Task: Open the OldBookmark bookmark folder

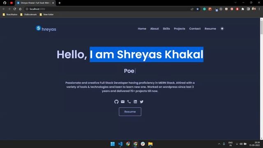Action: (x=28, y=15)
